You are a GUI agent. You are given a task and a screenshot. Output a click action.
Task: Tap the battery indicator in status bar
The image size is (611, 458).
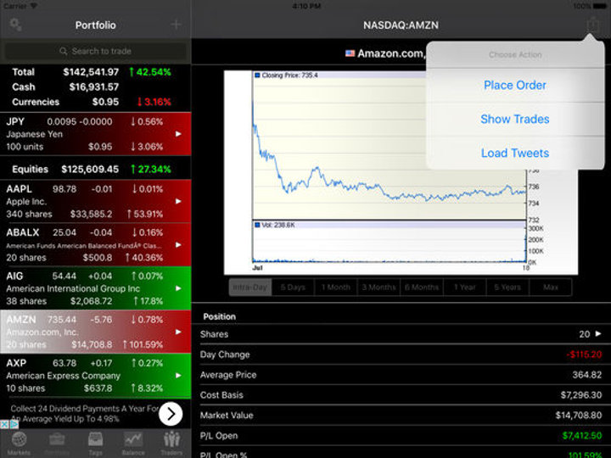click(599, 6)
